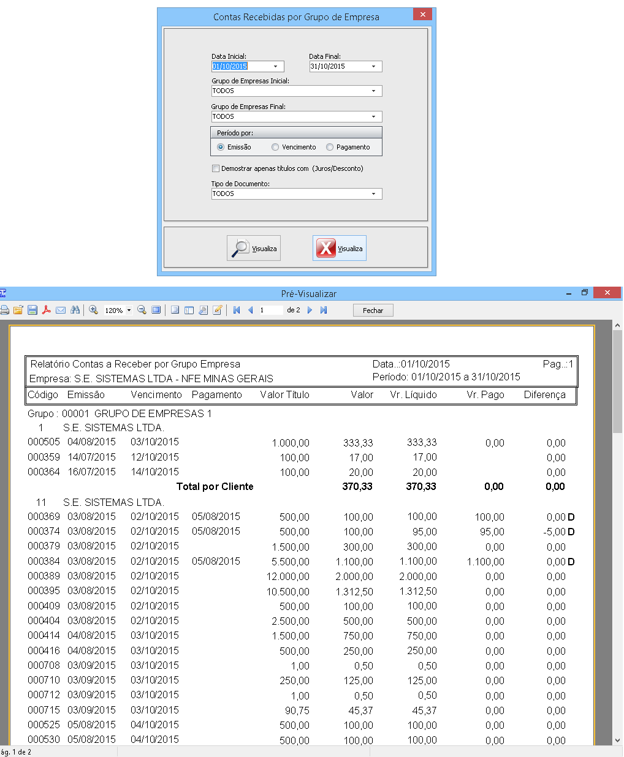Image resolution: width=624 pixels, height=757 pixels.
Task: Select the Emissão radio button
Action: pyautogui.click(x=221, y=147)
